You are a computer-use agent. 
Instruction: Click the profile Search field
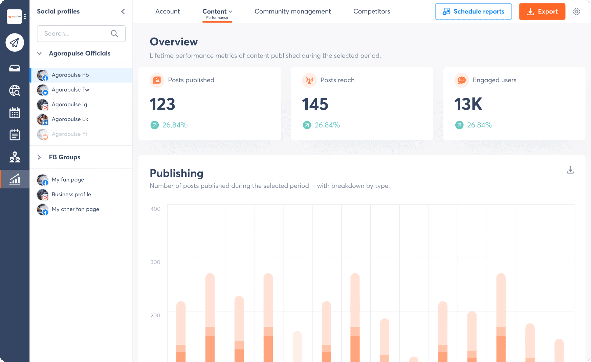click(x=76, y=33)
